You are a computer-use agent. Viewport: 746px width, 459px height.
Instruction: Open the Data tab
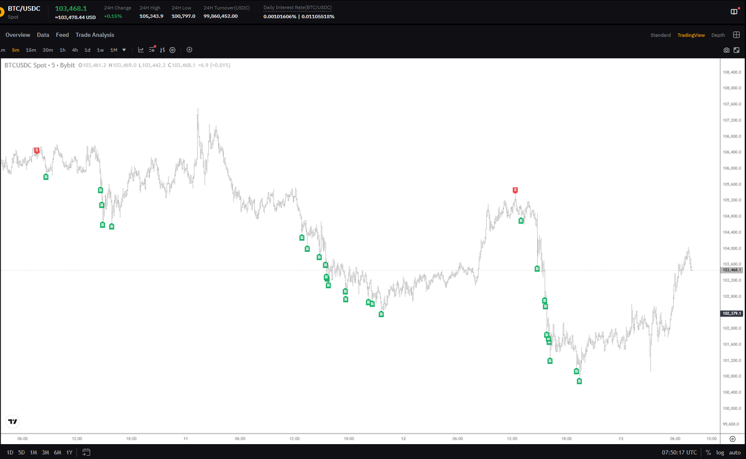pyautogui.click(x=43, y=35)
